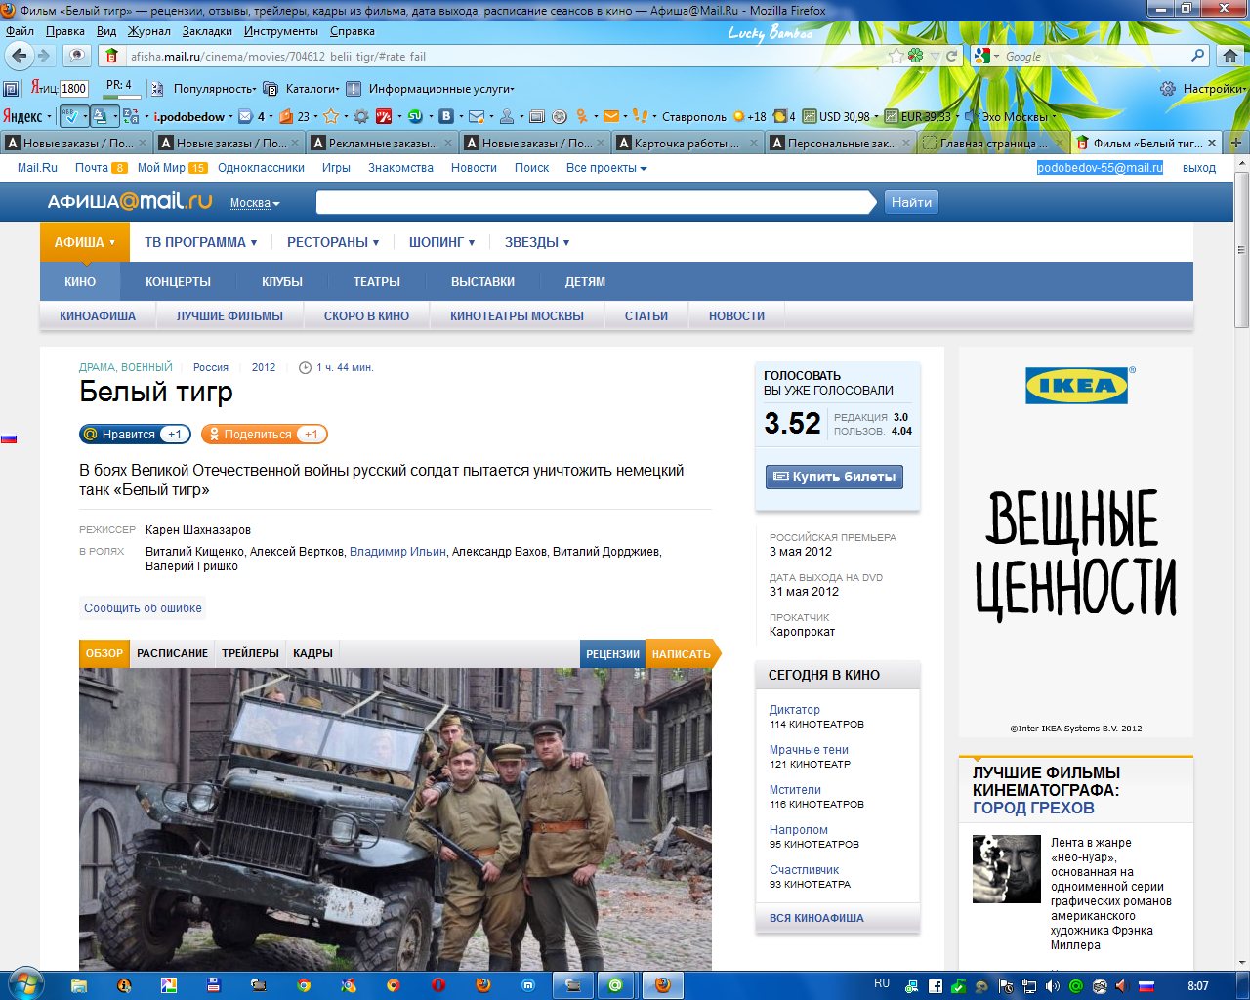Click the Найти search button
1250x1000 pixels.
[911, 202]
